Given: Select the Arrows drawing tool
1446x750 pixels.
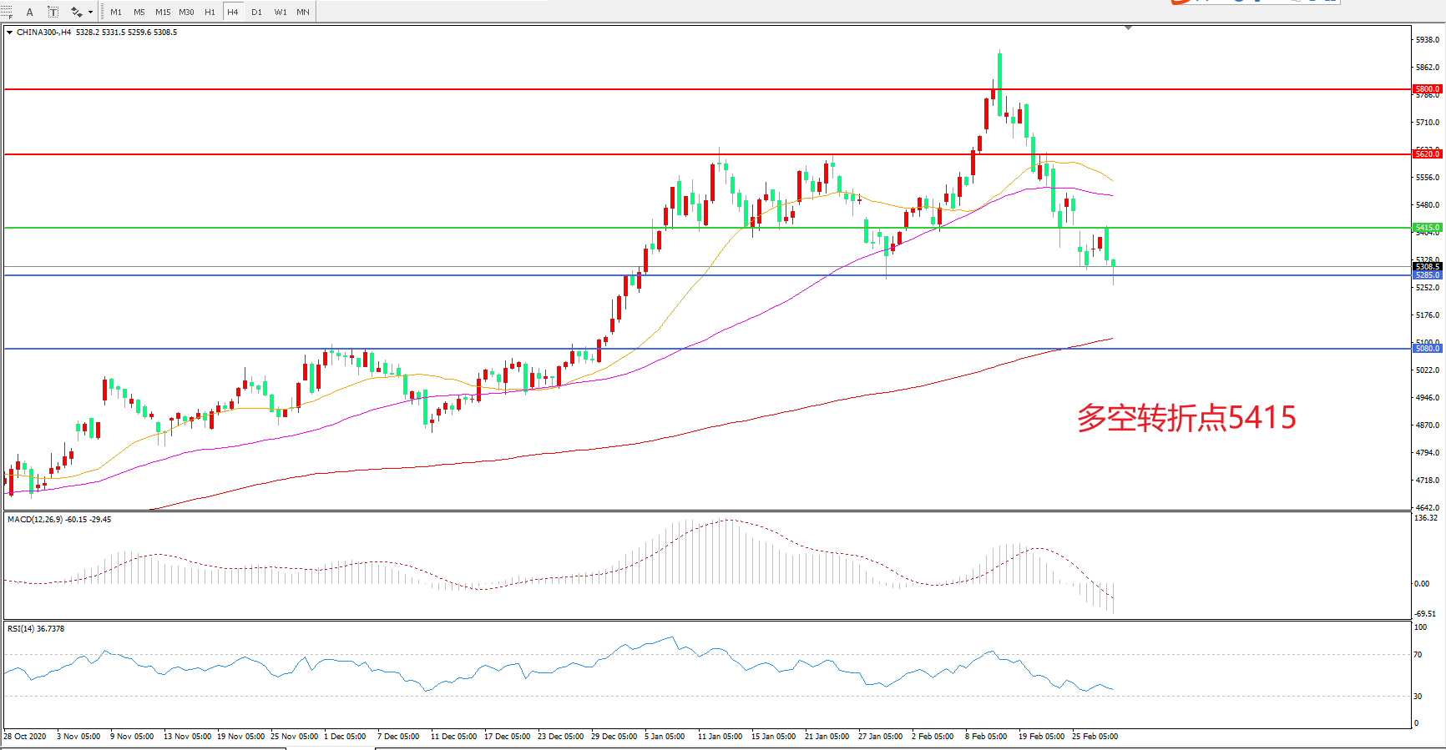Looking at the screenshot, I should click(x=76, y=12).
